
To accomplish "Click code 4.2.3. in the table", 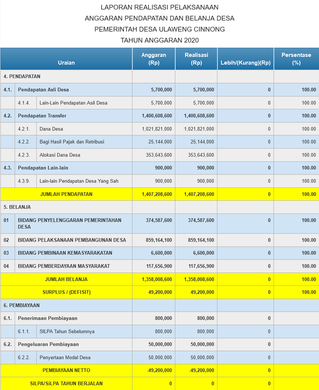I will (24, 155).
